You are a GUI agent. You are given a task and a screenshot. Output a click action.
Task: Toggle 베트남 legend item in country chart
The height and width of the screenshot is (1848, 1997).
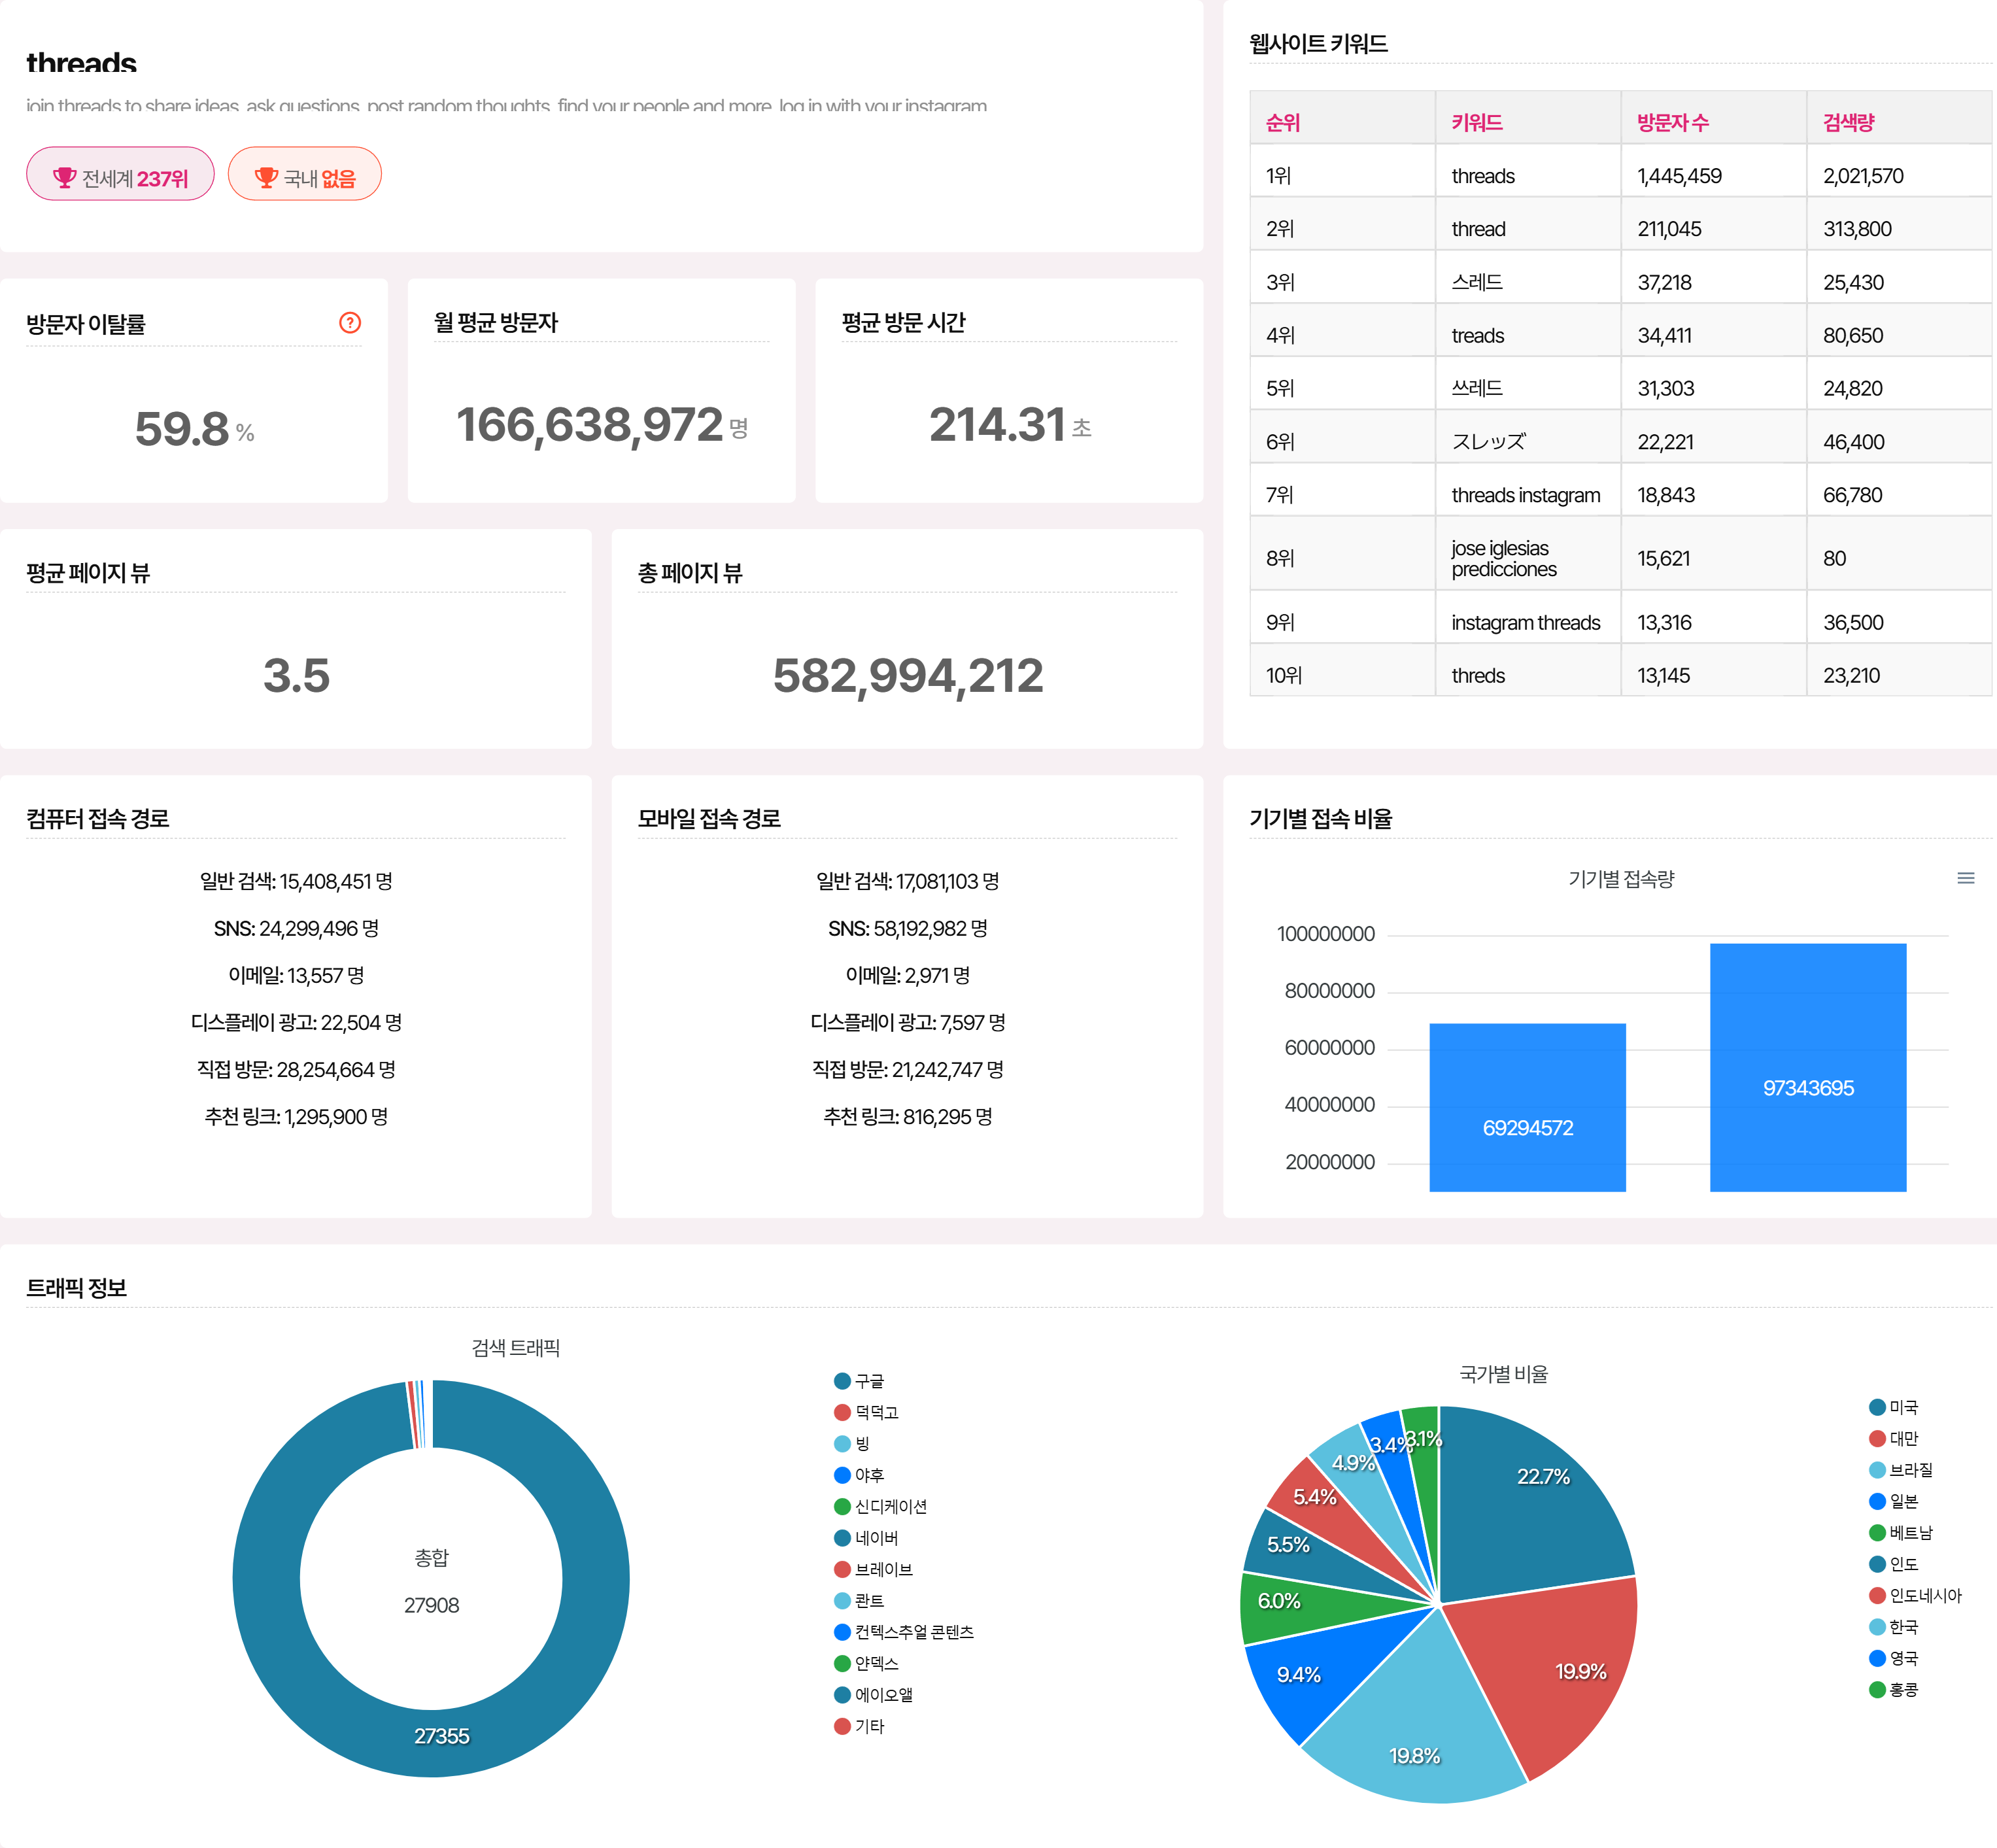click(1901, 1533)
